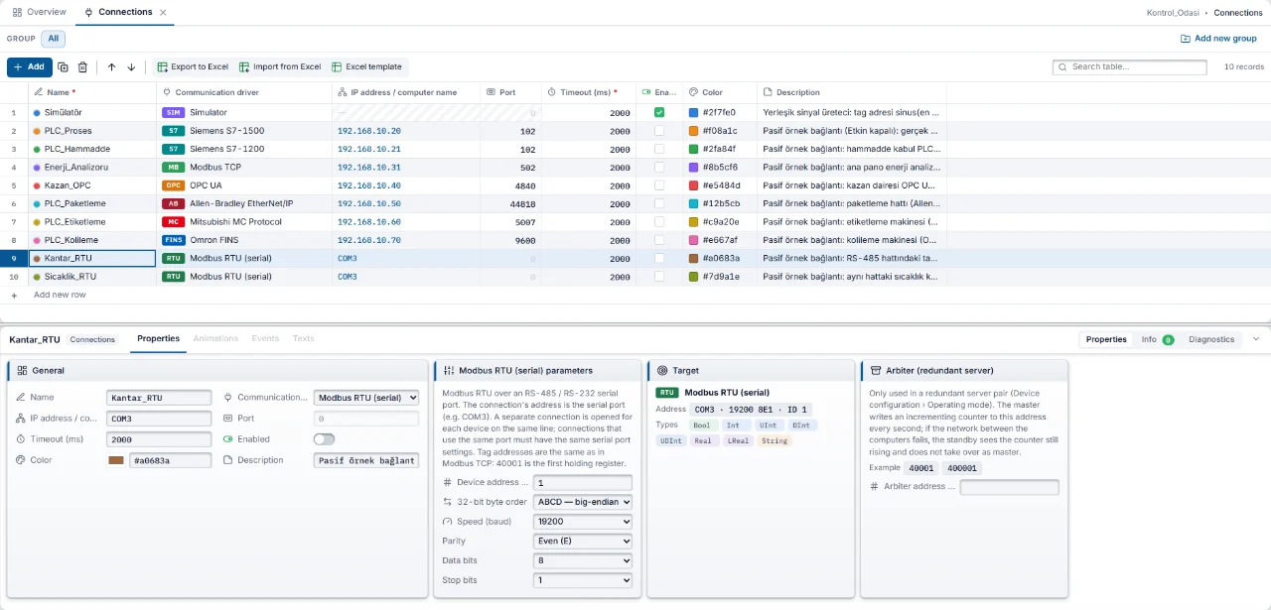Open the Data bits dropdown

pyautogui.click(x=583, y=560)
